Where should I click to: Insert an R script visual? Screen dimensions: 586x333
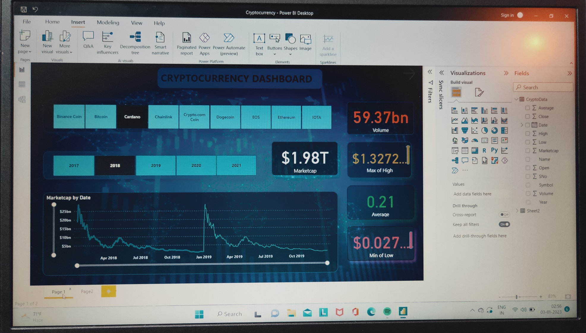click(x=484, y=151)
